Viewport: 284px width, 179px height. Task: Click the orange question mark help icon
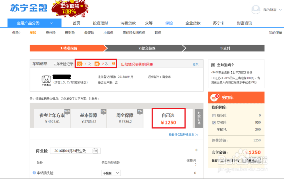coord(113,63)
